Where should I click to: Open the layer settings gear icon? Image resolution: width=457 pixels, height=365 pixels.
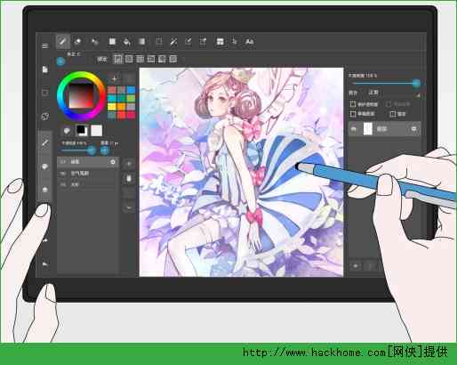point(414,129)
